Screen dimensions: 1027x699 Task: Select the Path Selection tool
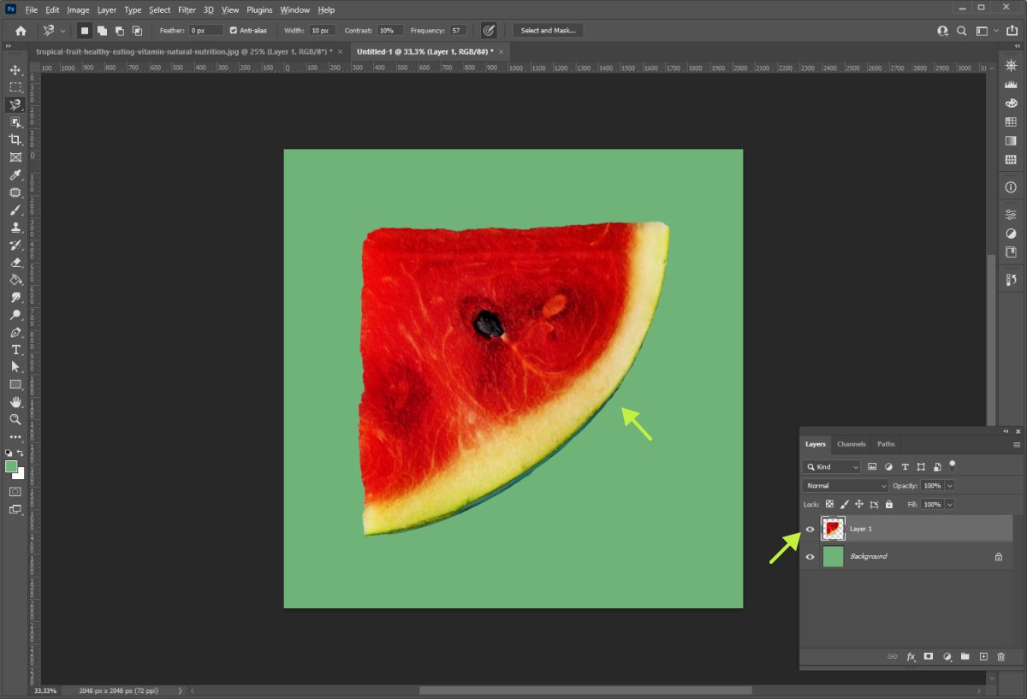tap(15, 367)
